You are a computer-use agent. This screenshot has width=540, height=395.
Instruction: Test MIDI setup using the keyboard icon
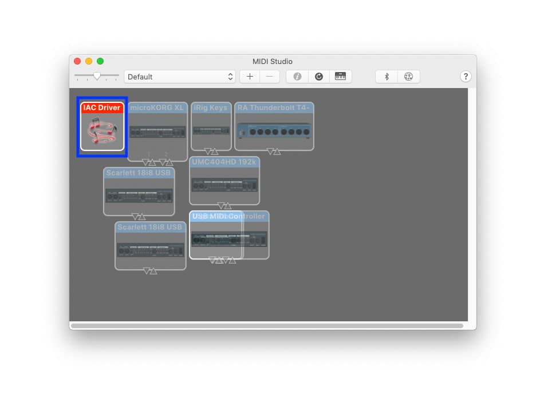point(341,76)
